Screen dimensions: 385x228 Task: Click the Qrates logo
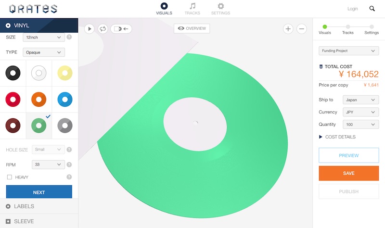point(33,9)
